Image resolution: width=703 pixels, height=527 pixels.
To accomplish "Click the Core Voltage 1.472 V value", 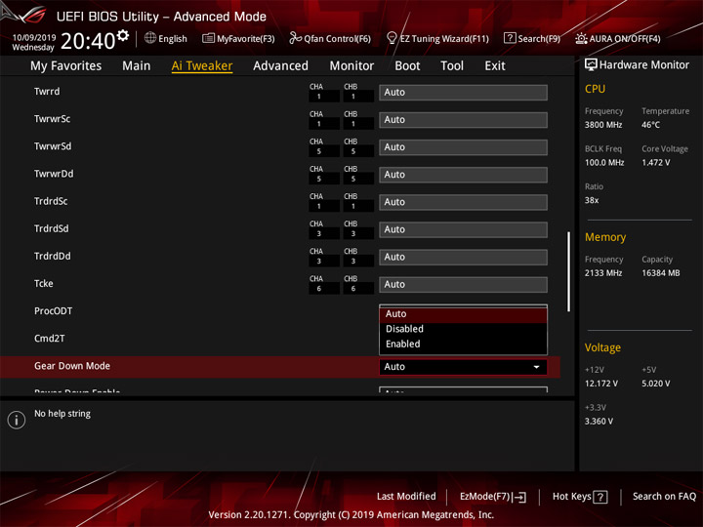I will coord(655,163).
